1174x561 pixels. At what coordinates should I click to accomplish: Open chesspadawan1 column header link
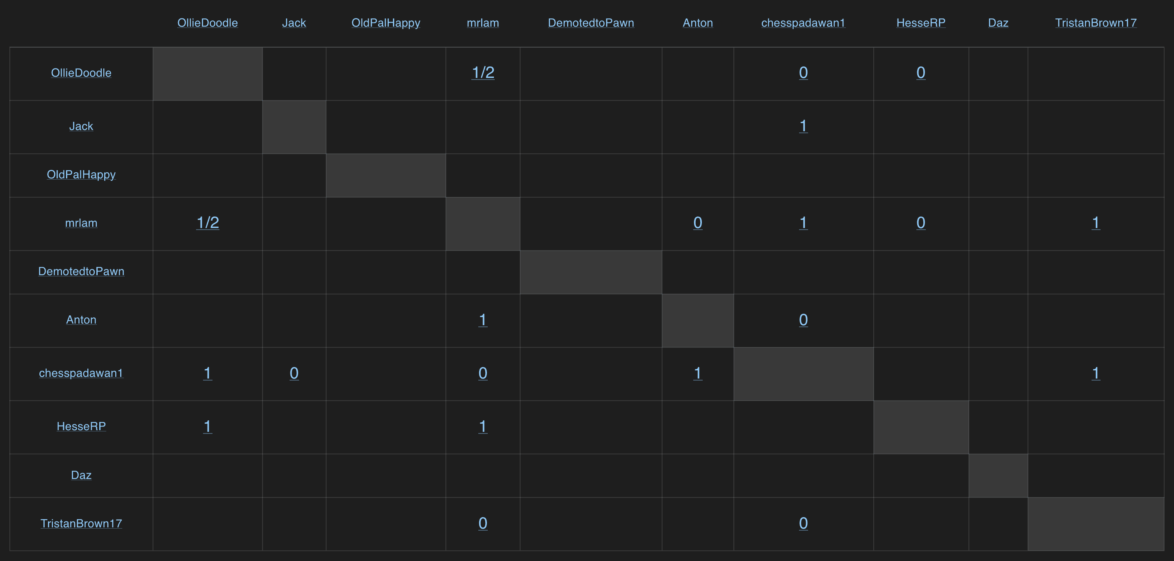point(803,23)
